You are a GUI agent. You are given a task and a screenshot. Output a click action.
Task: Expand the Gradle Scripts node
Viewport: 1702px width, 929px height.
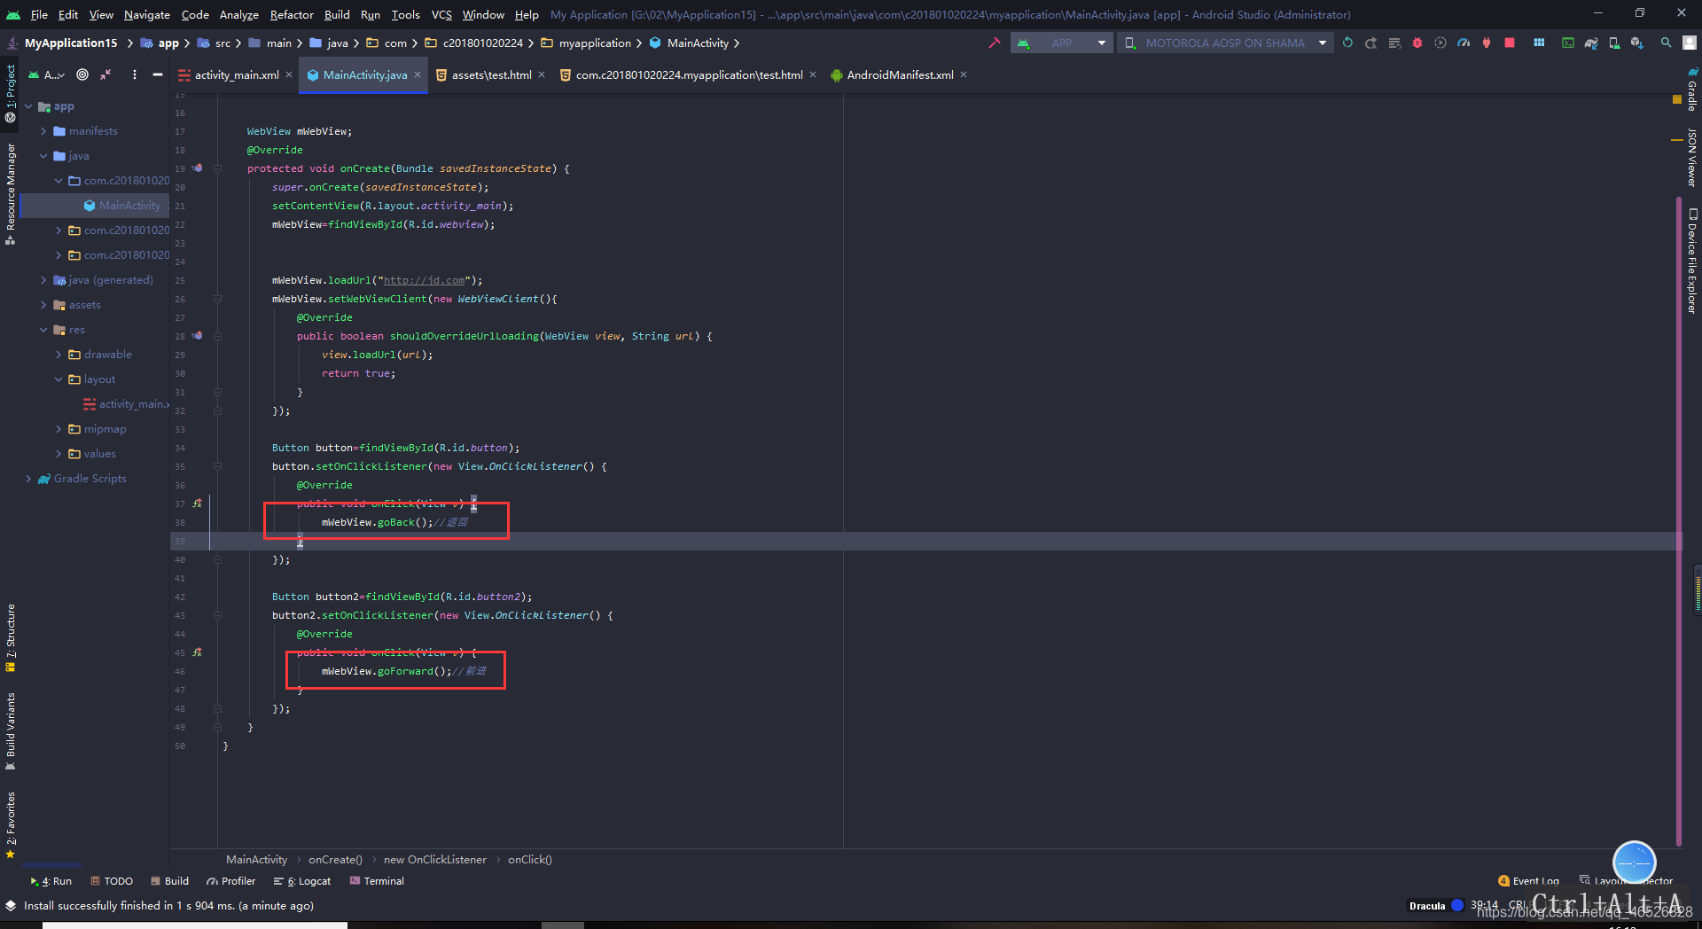click(x=28, y=479)
